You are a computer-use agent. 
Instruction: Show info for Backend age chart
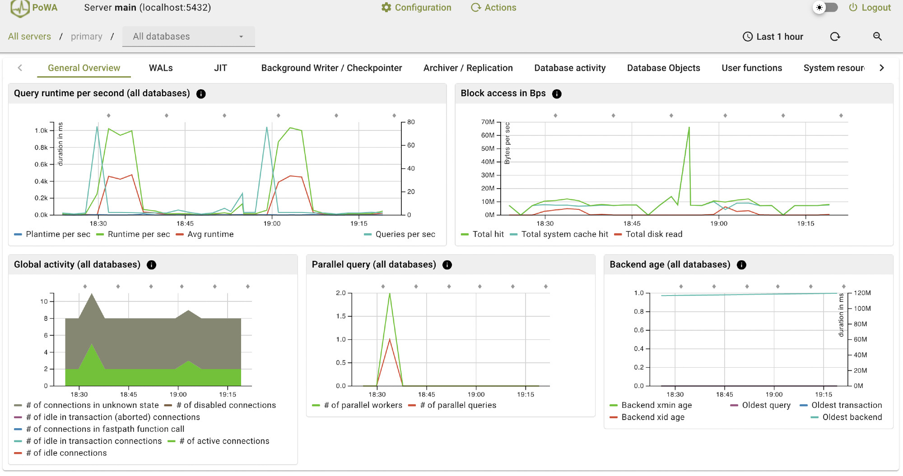pyautogui.click(x=741, y=265)
